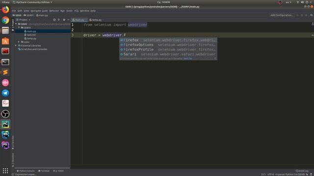The image size is (314, 176).
Task: Click the sound volume tray icon
Action: pos(302,2)
